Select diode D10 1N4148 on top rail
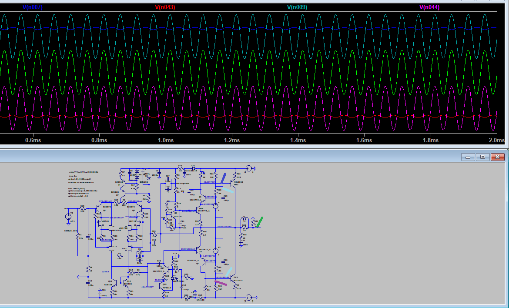 [x=193, y=168]
